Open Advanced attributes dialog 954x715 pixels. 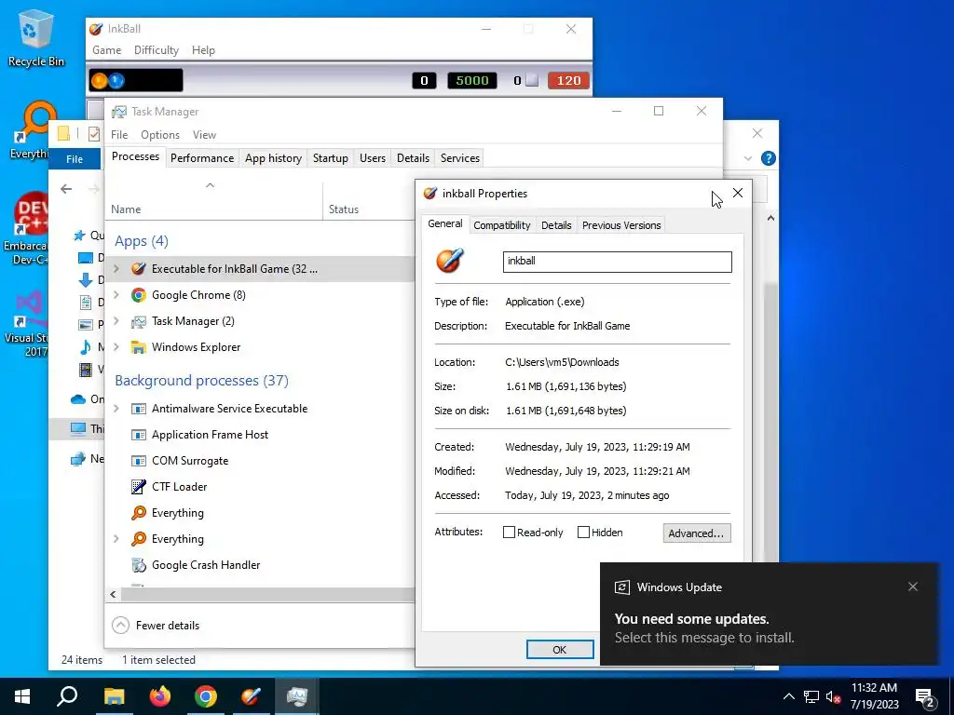(697, 533)
